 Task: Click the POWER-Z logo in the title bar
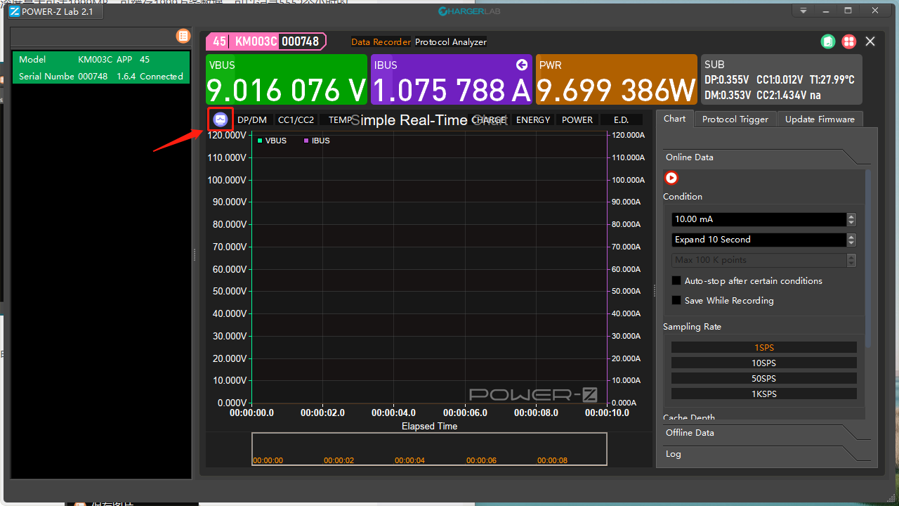(x=14, y=11)
